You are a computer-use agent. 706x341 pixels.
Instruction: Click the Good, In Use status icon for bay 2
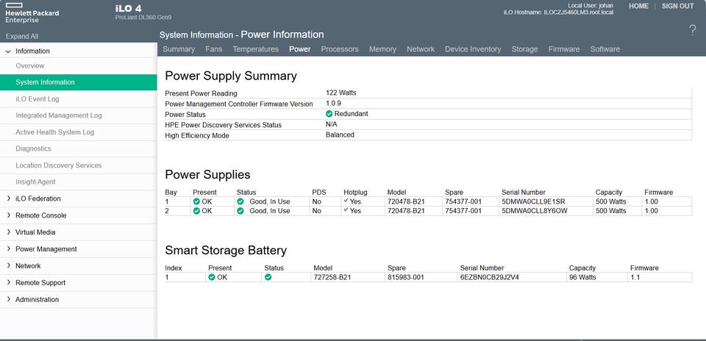click(x=240, y=210)
